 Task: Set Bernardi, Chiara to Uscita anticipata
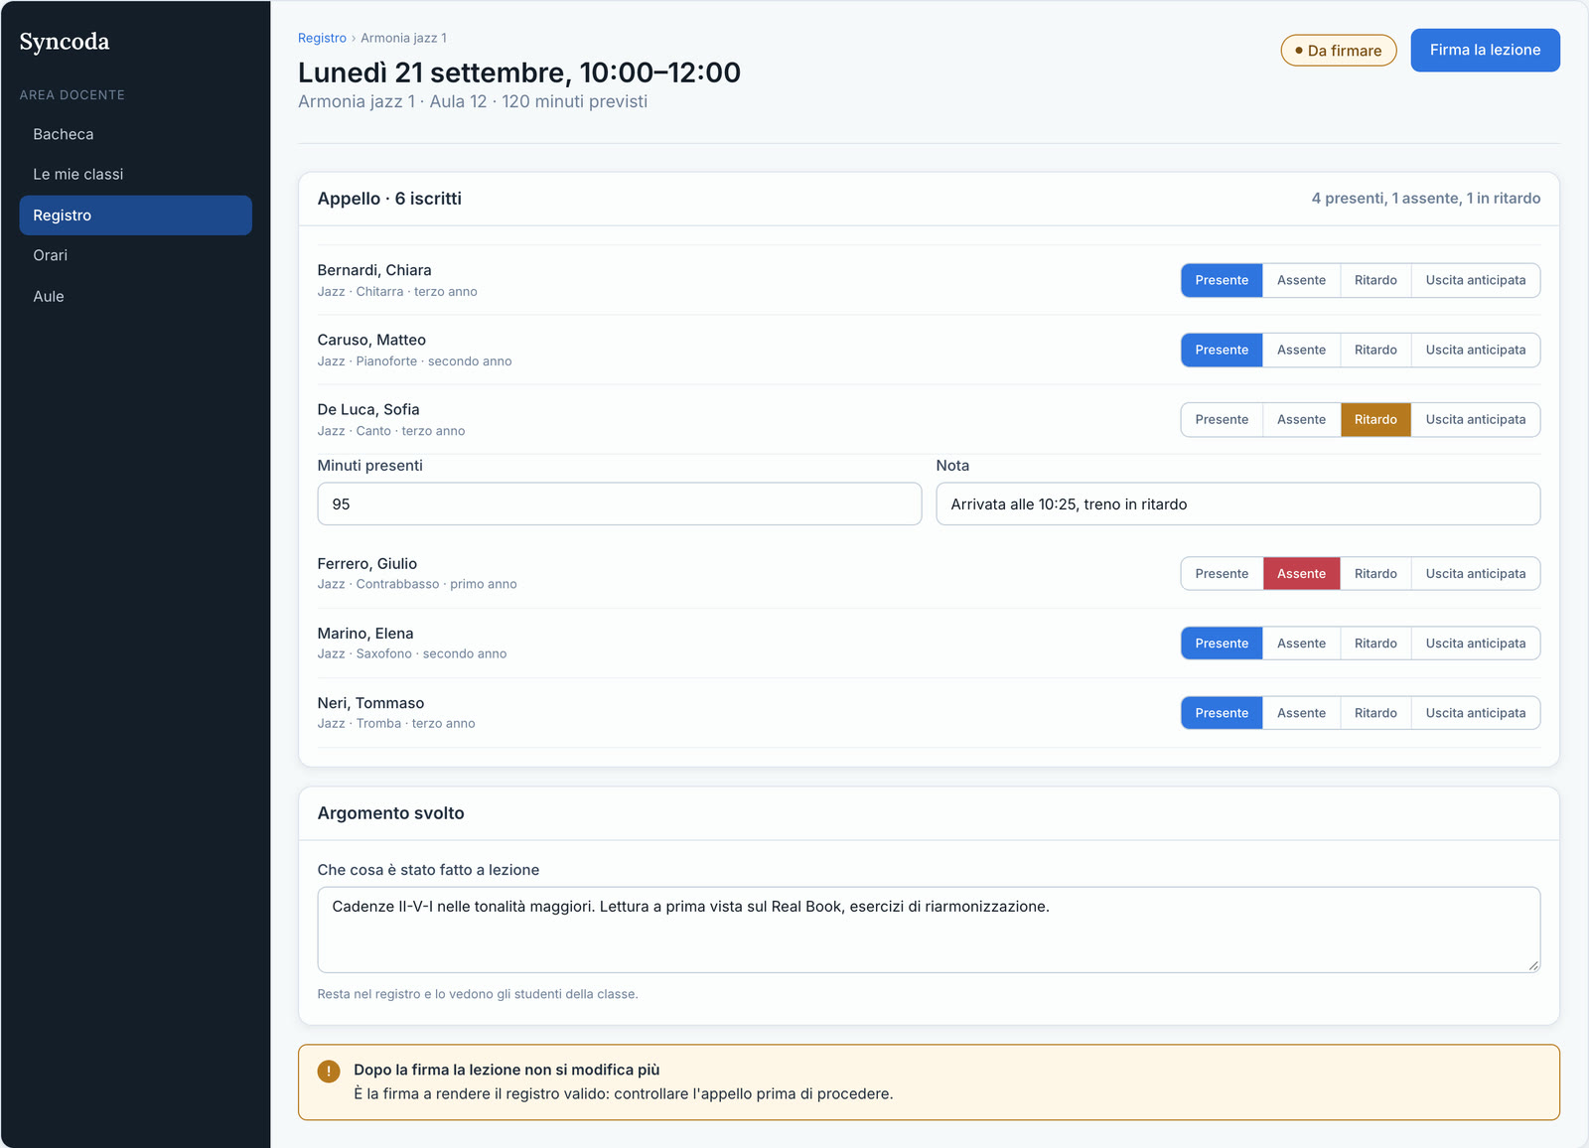click(1476, 280)
